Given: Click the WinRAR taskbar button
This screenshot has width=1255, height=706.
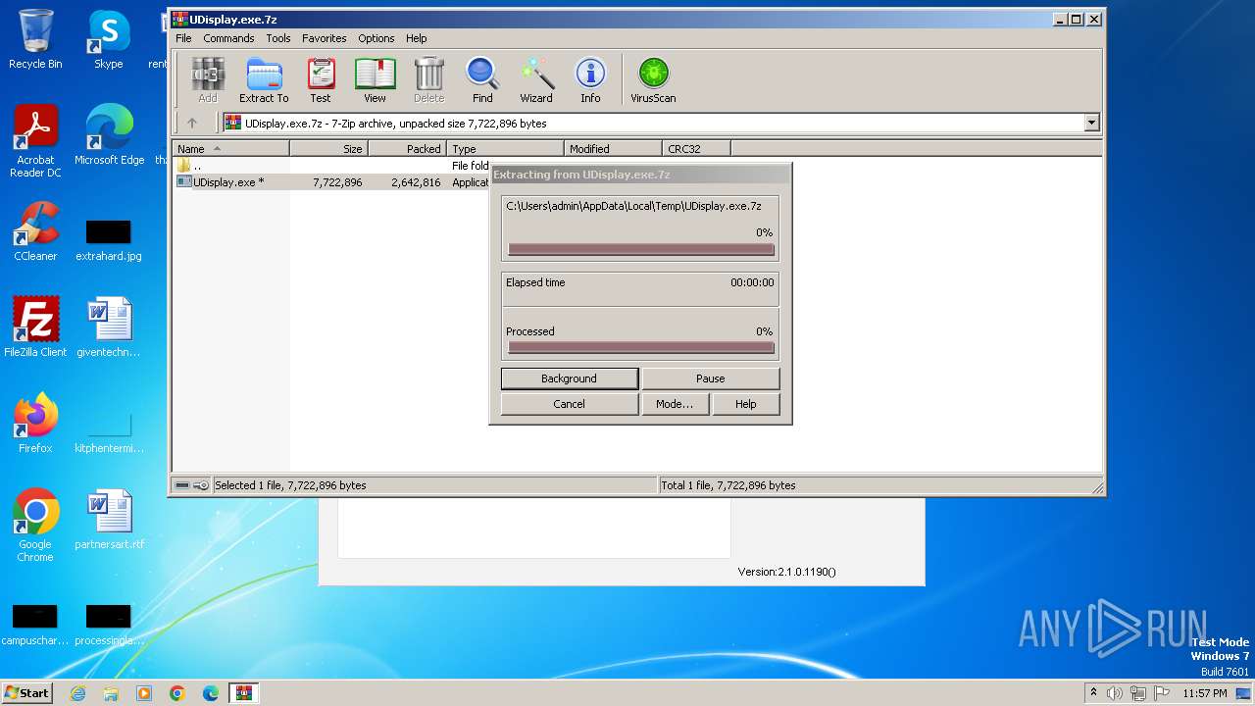Looking at the screenshot, I should pos(243,693).
